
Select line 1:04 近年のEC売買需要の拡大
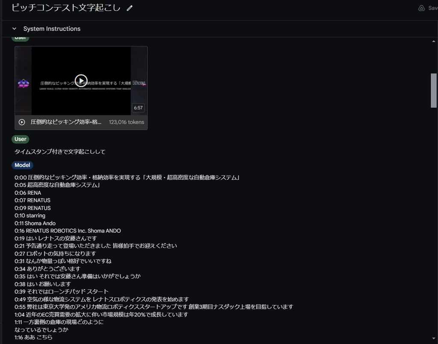[x=101, y=315]
